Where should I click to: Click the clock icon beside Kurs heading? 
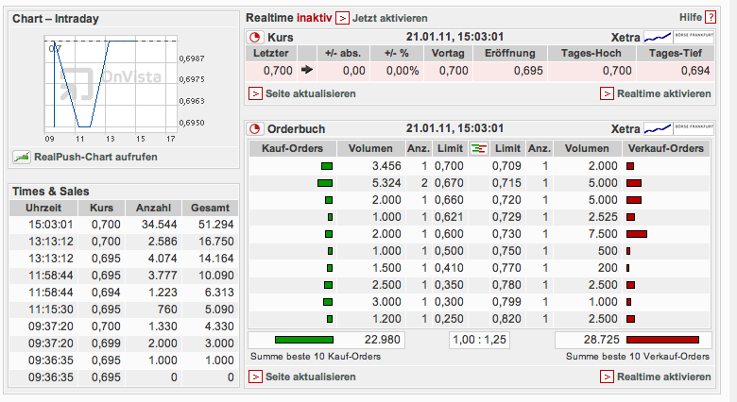(x=255, y=37)
